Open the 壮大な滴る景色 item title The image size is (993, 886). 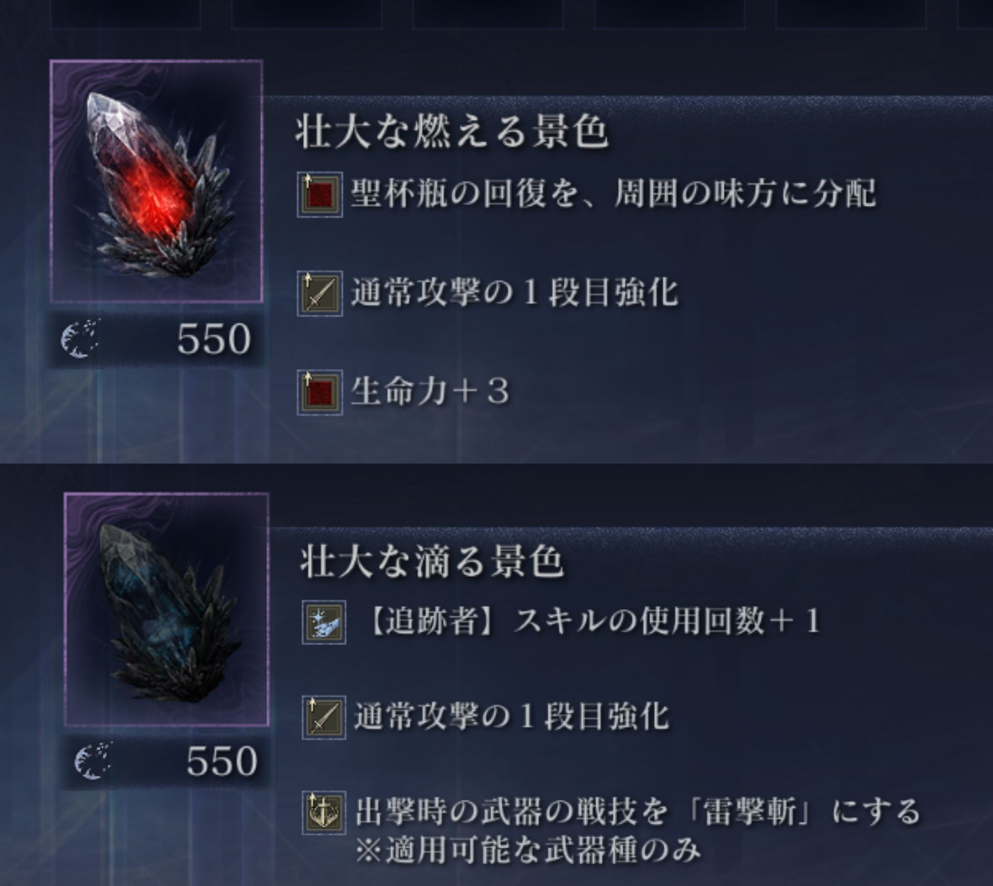(432, 562)
